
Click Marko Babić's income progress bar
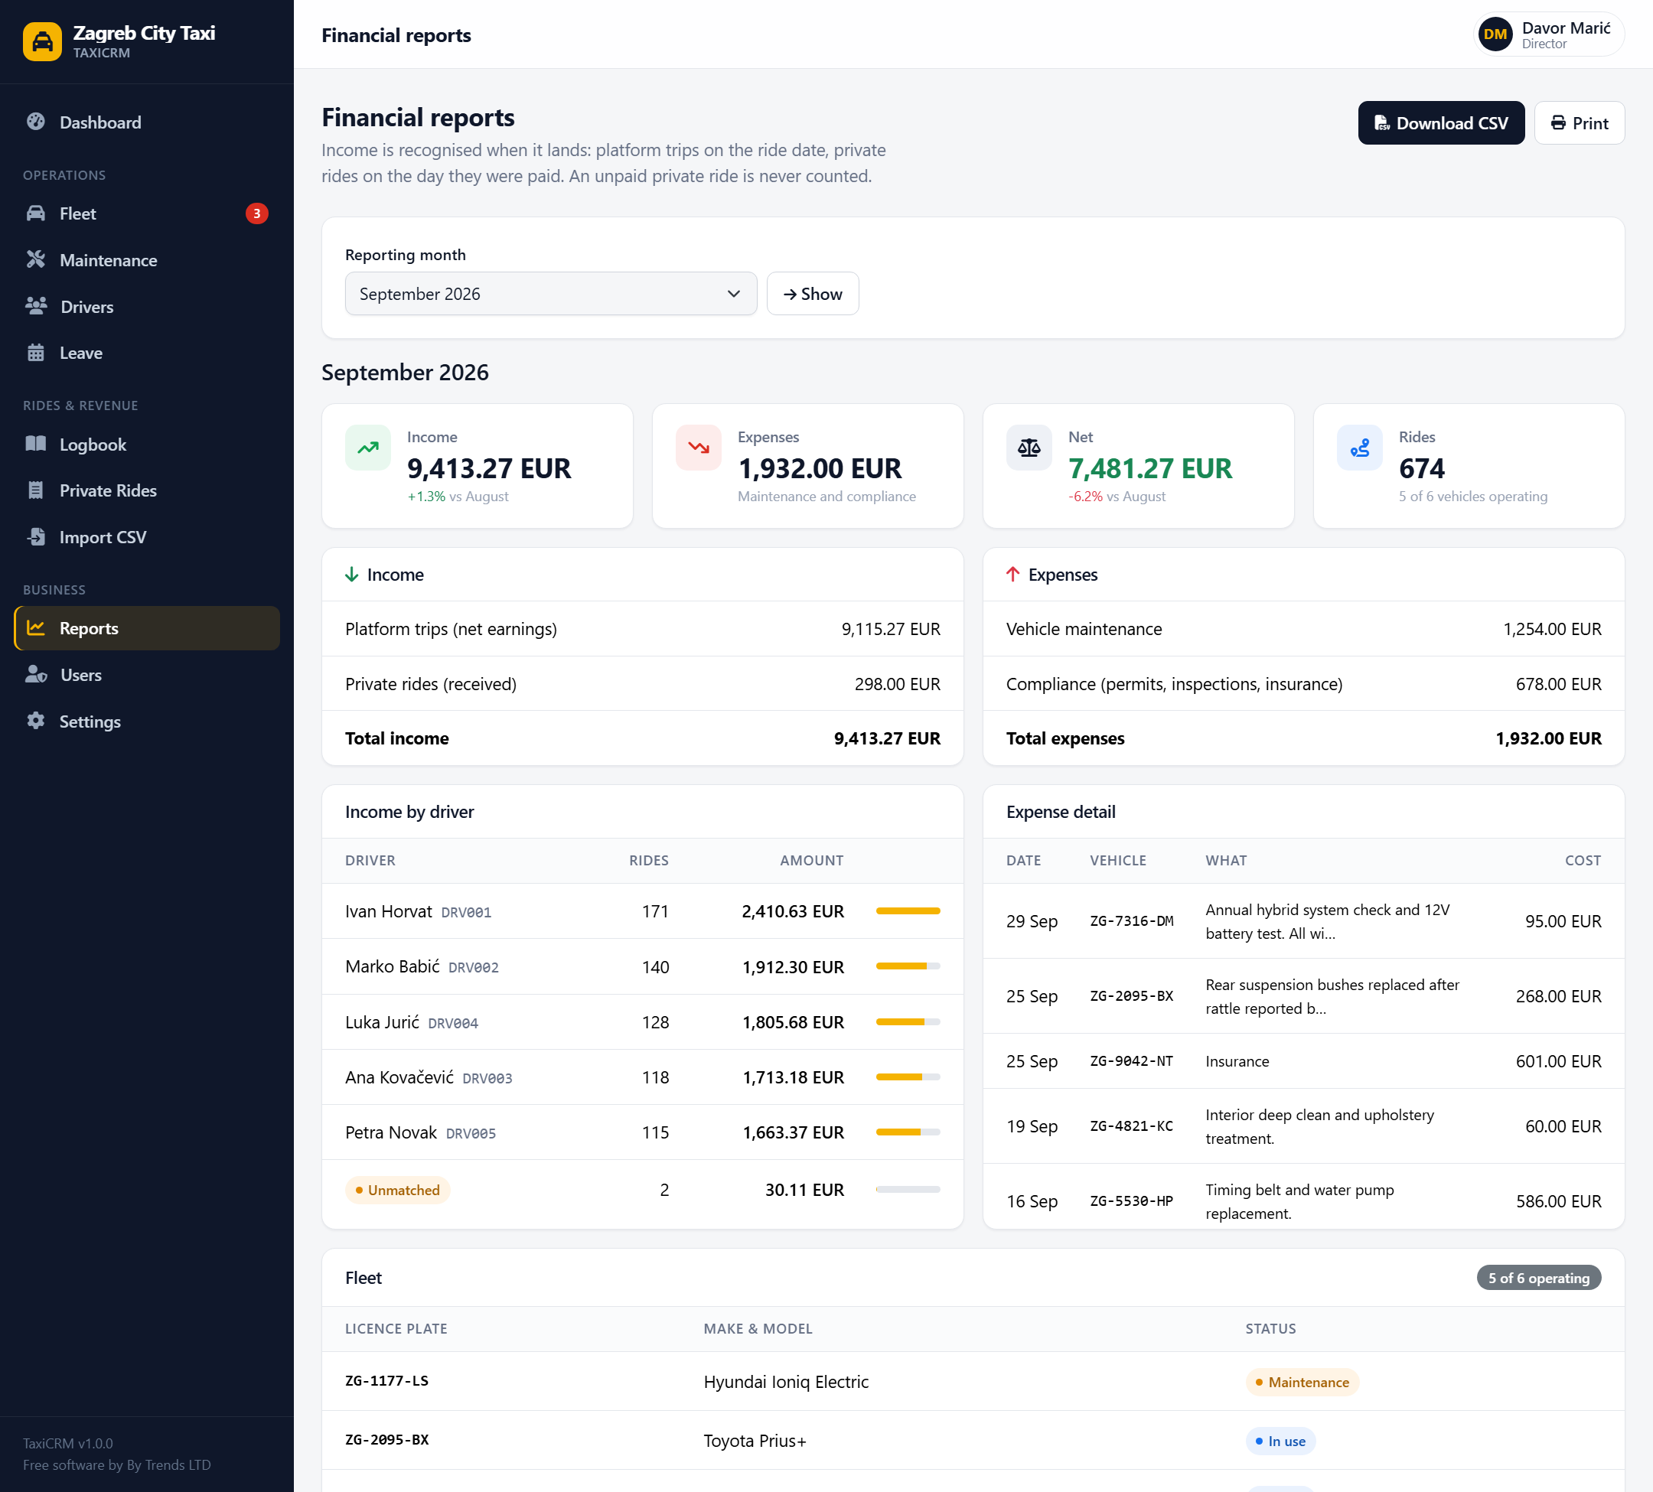tap(908, 966)
